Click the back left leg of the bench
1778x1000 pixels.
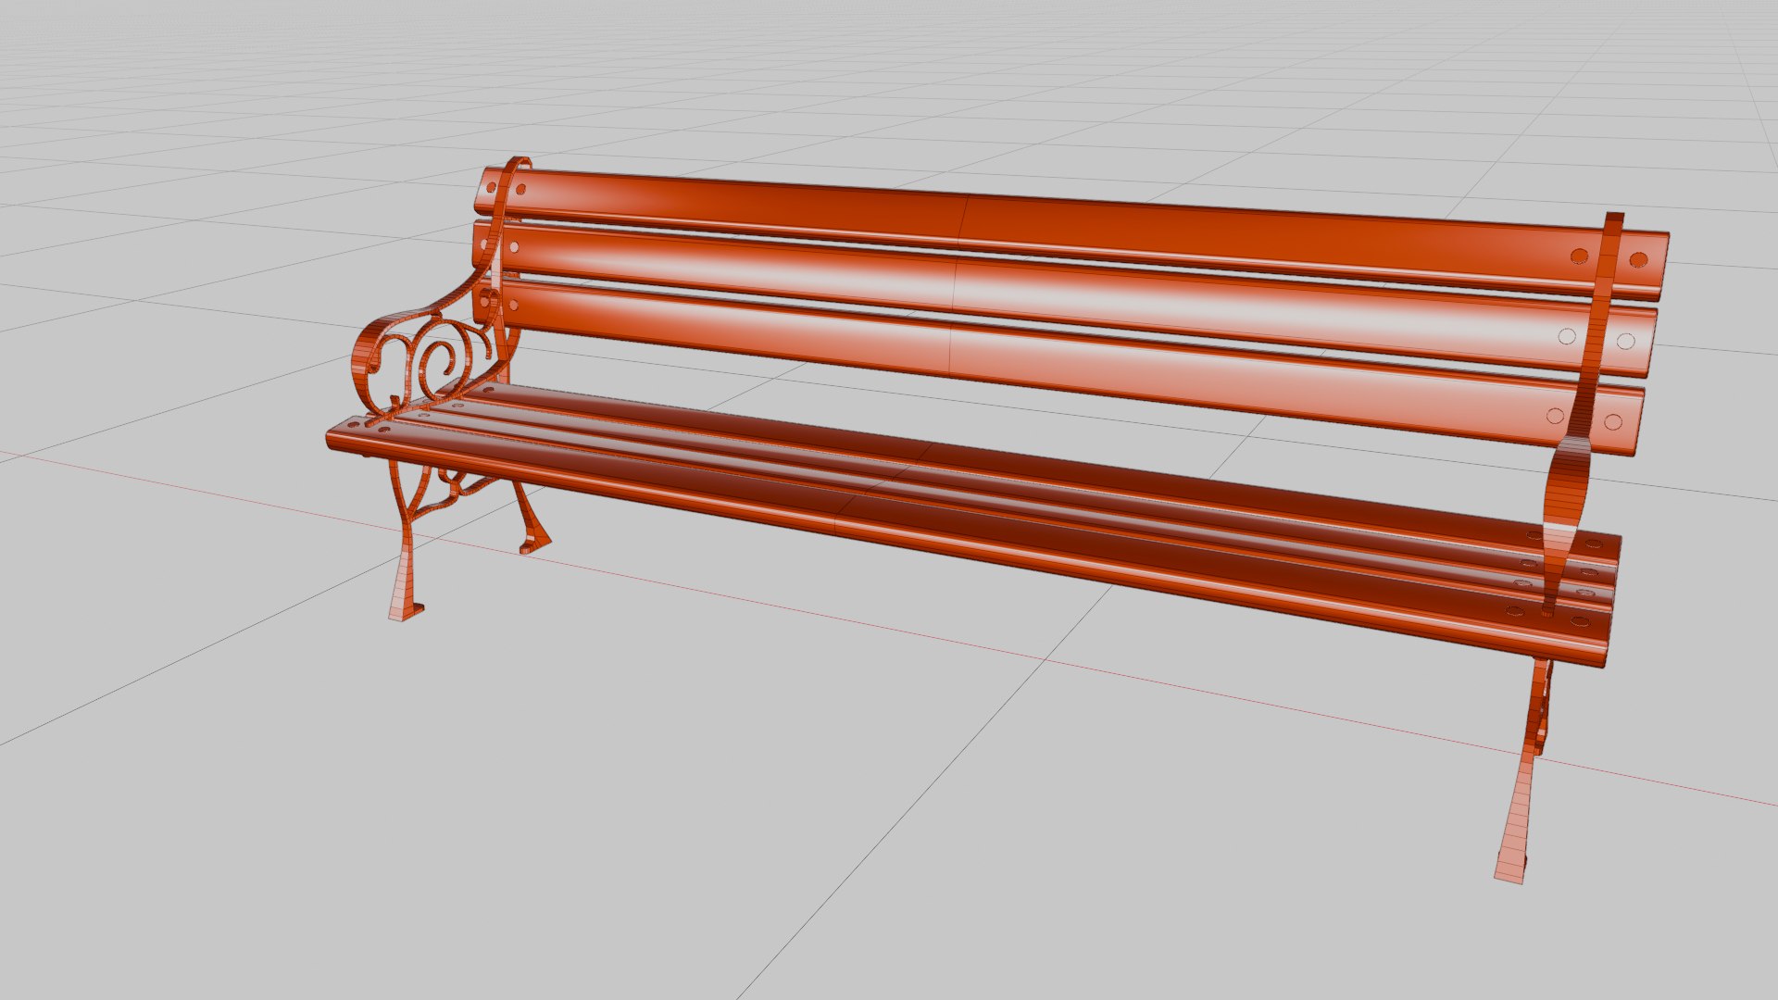(x=531, y=519)
